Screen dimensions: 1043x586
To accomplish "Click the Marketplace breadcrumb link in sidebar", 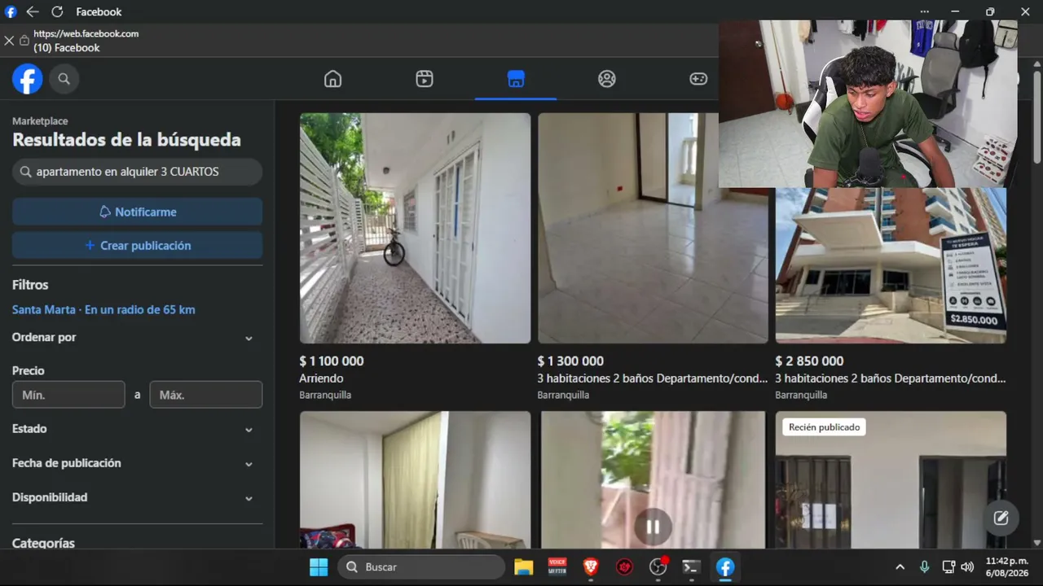I will coord(40,121).
